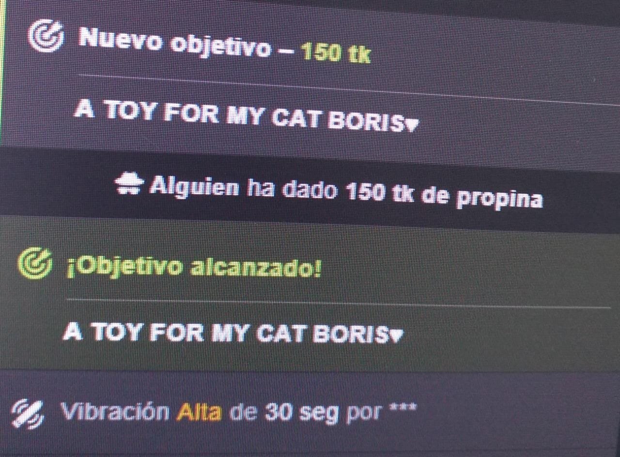Click the divider line under Nuevo objetivo

[349, 90]
